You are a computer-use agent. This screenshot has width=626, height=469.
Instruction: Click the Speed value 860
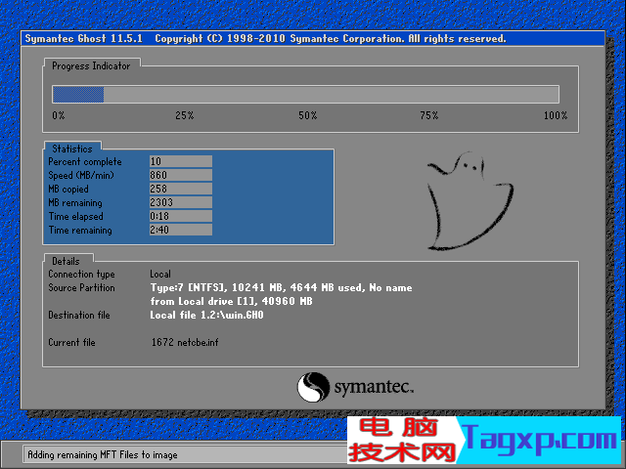tap(180, 175)
